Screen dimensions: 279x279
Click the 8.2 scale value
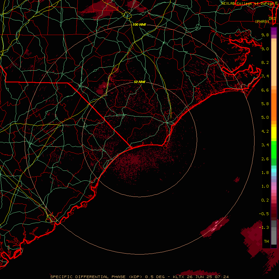[x=265, y=62]
